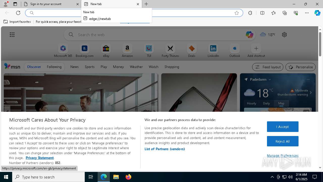Select Daily weather tab
Image resolution: width=323 pixels, height=182 pixels.
(x=266, y=103)
